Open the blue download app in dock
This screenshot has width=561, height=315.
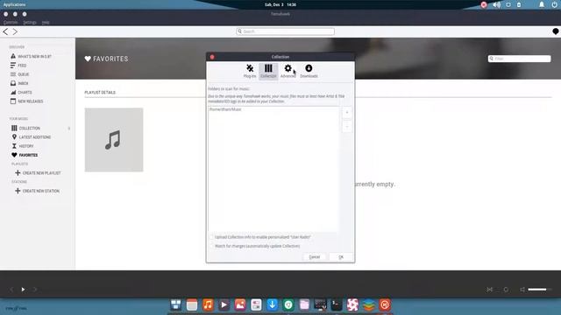(273, 304)
